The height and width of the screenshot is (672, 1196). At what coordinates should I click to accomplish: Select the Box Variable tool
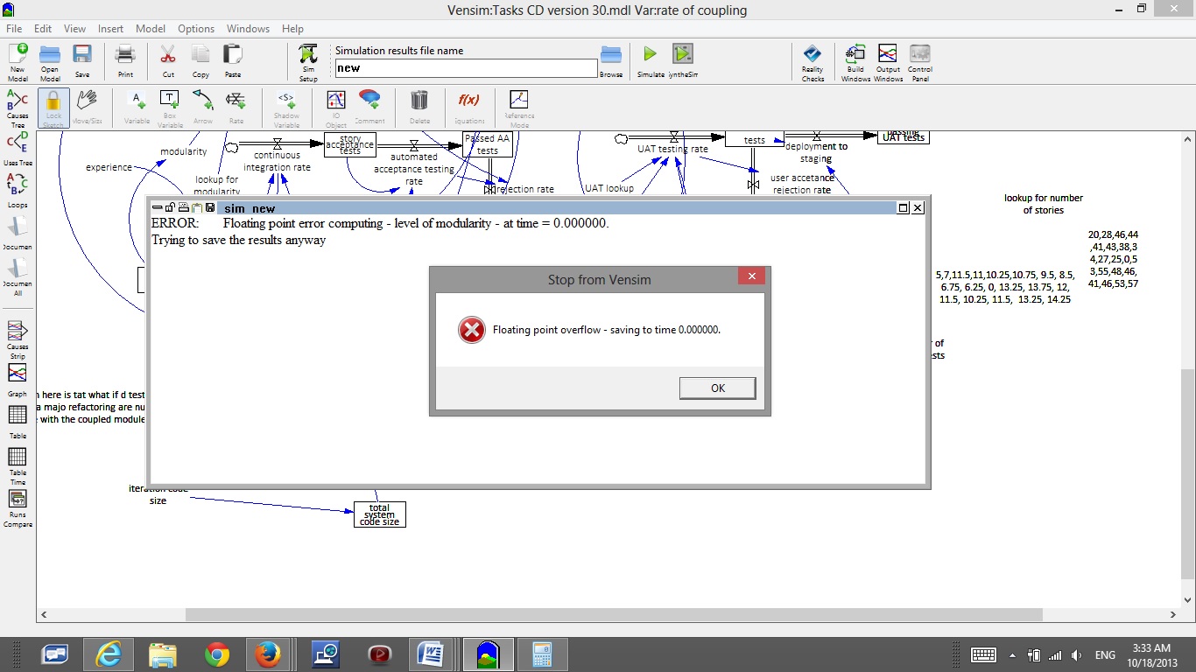pyautogui.click(x=170, y=108)
